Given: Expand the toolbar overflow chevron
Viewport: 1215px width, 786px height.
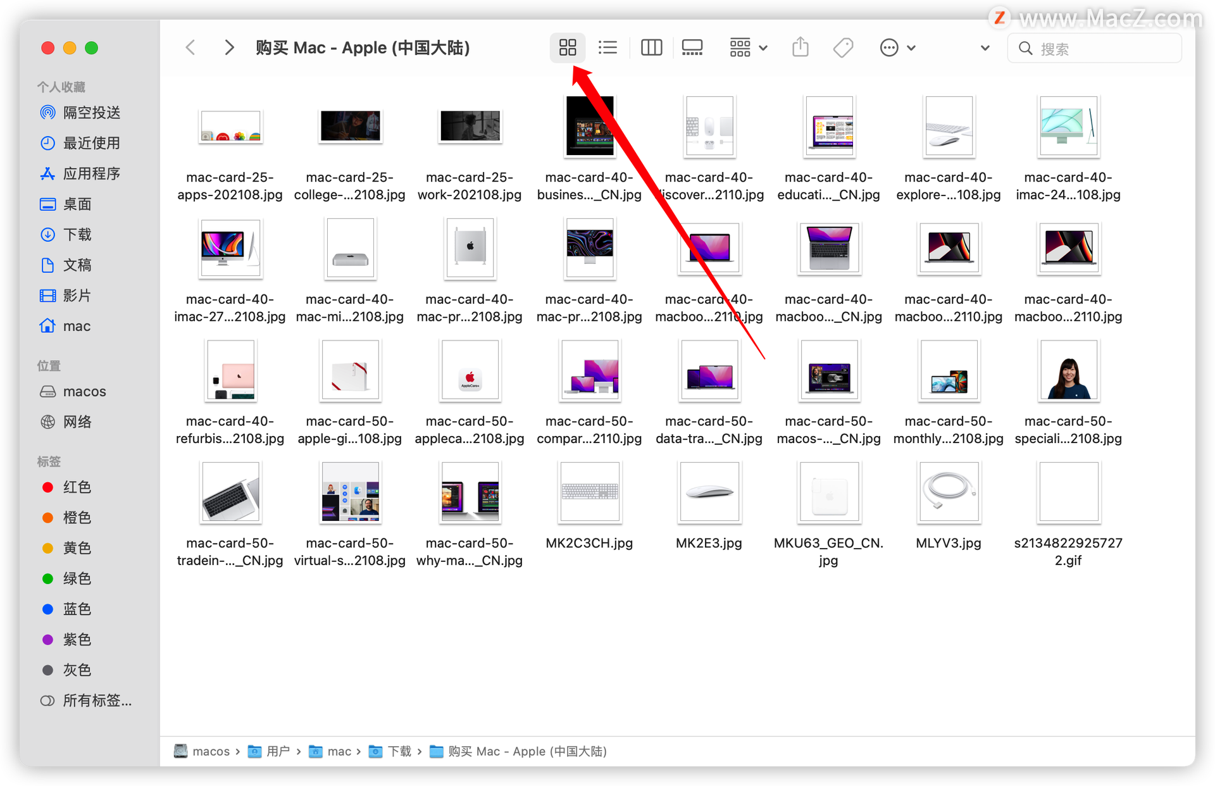Looking at the screenshot, I should [x=985, y=48].
